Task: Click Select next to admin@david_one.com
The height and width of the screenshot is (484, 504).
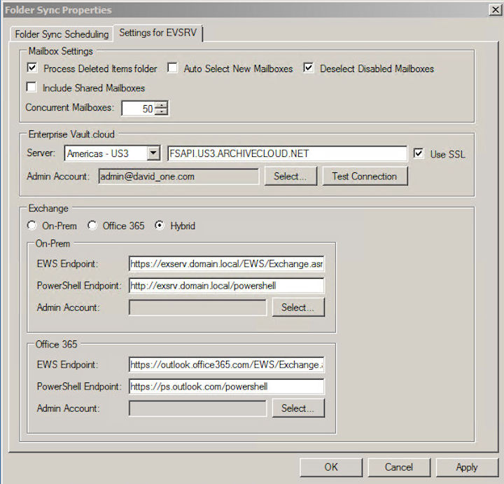Action: (x=290, y=176)
